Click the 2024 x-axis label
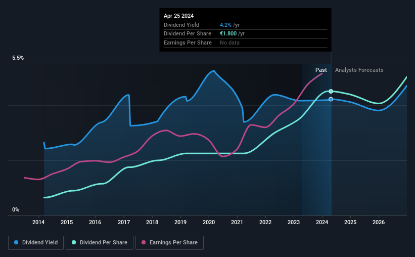 (x=322, y=222)
